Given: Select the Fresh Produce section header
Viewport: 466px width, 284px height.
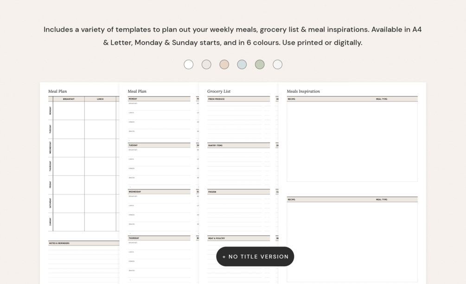Looking at the screenshot, I should tap(217, 99).
